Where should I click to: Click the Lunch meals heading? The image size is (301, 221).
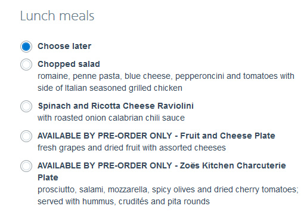point(57,16)
